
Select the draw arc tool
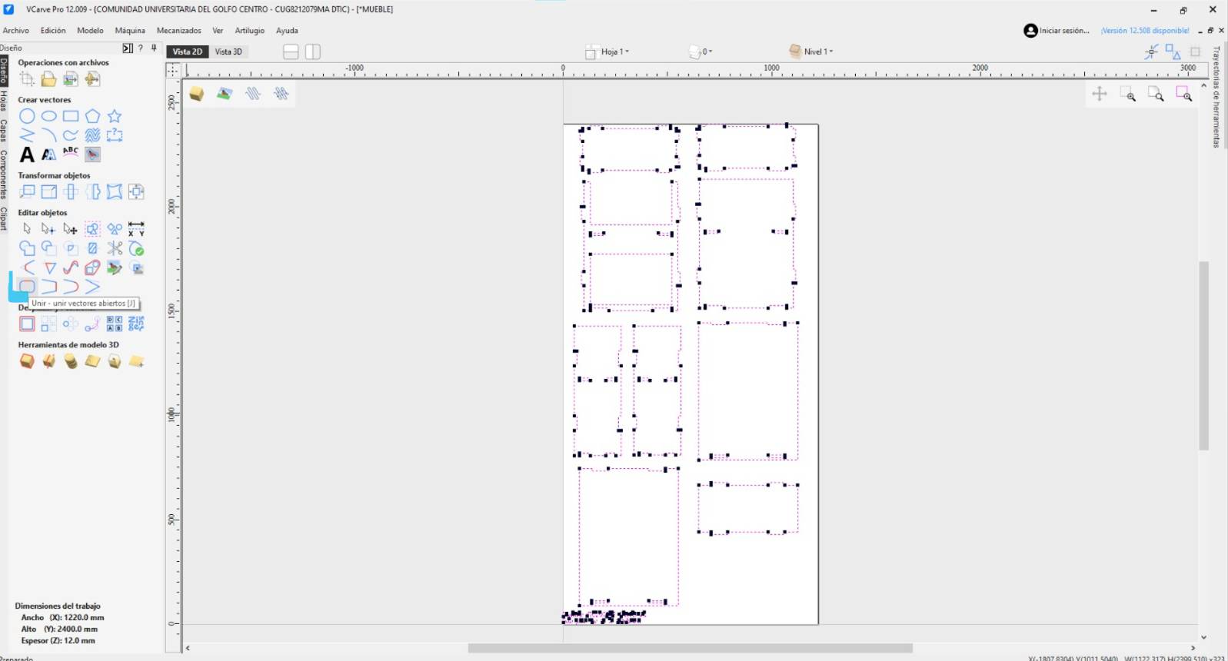[48, 135]
